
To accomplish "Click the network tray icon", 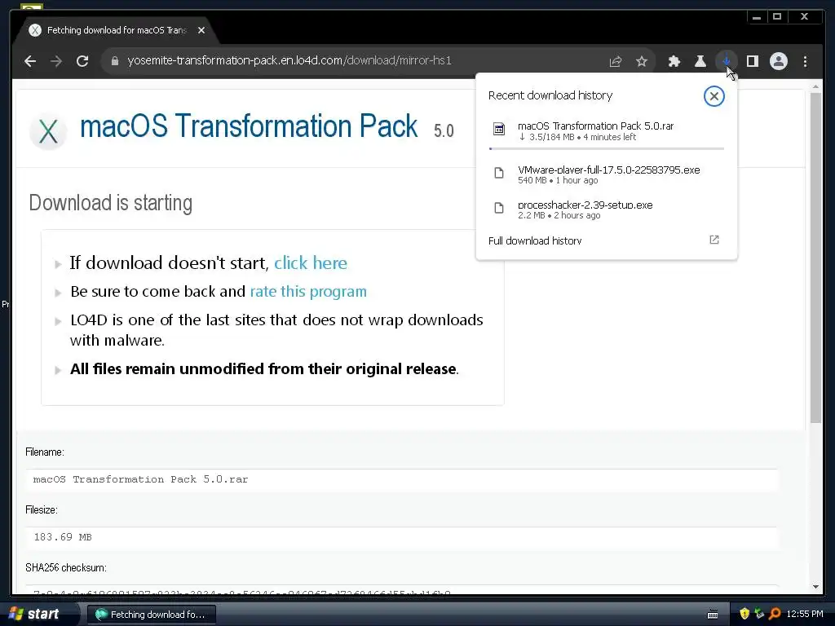I will click(x=759, y=614).
